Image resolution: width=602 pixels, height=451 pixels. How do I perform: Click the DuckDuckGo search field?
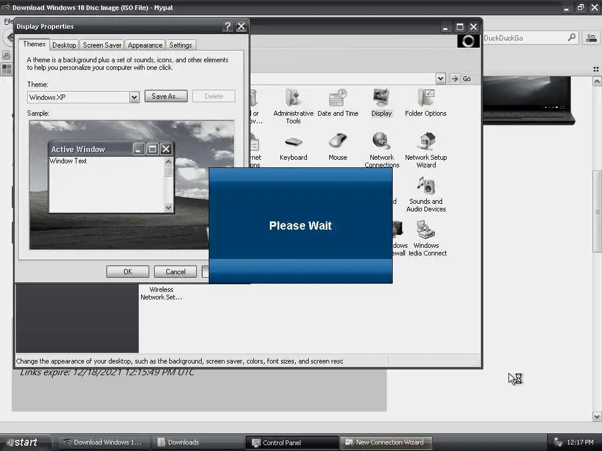tap(524, 38)
